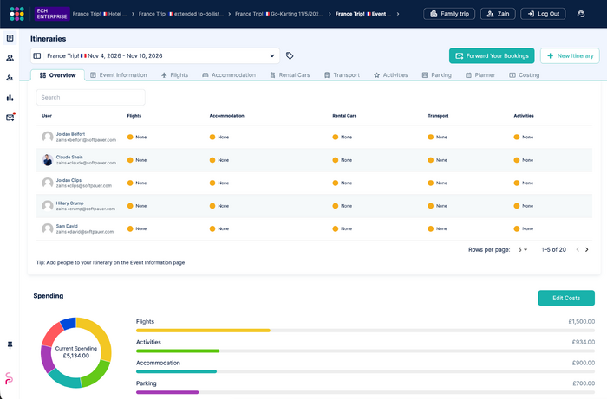This screenshot has height=399, width=607.
Task: Click the pin sidebar icon
Action: 10,345
